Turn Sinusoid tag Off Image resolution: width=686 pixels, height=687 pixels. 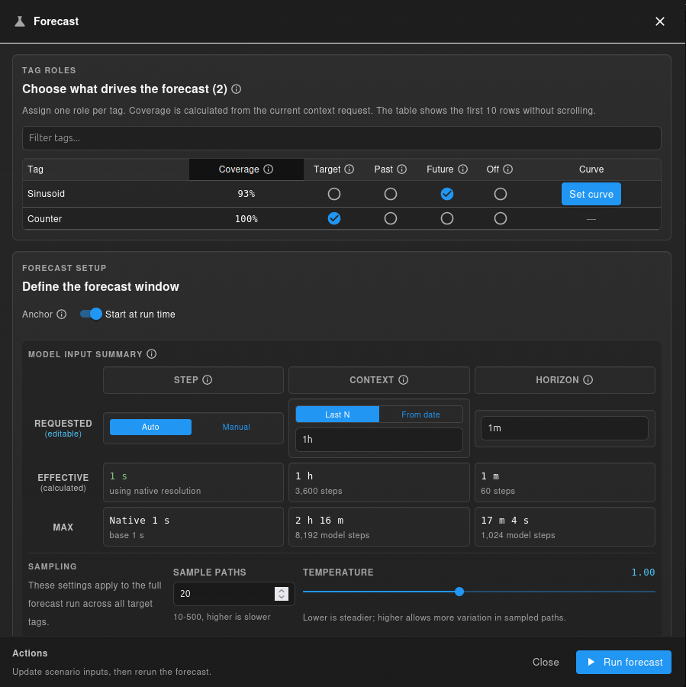point(501,194)
